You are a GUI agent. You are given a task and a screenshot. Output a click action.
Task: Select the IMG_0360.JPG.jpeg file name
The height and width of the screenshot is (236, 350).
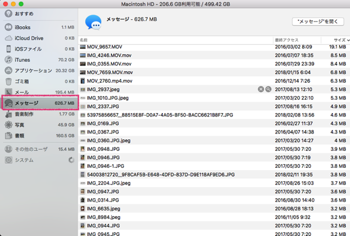109,140
